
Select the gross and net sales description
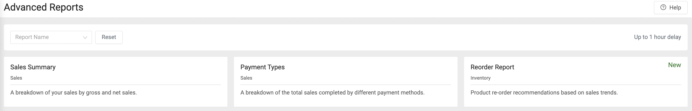(73, 93)
